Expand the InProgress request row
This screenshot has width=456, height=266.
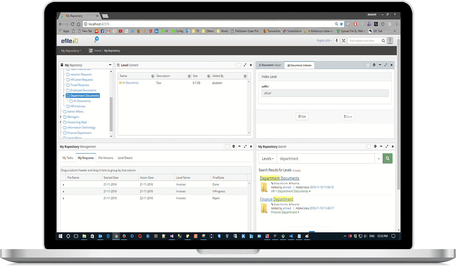[64, 192]
